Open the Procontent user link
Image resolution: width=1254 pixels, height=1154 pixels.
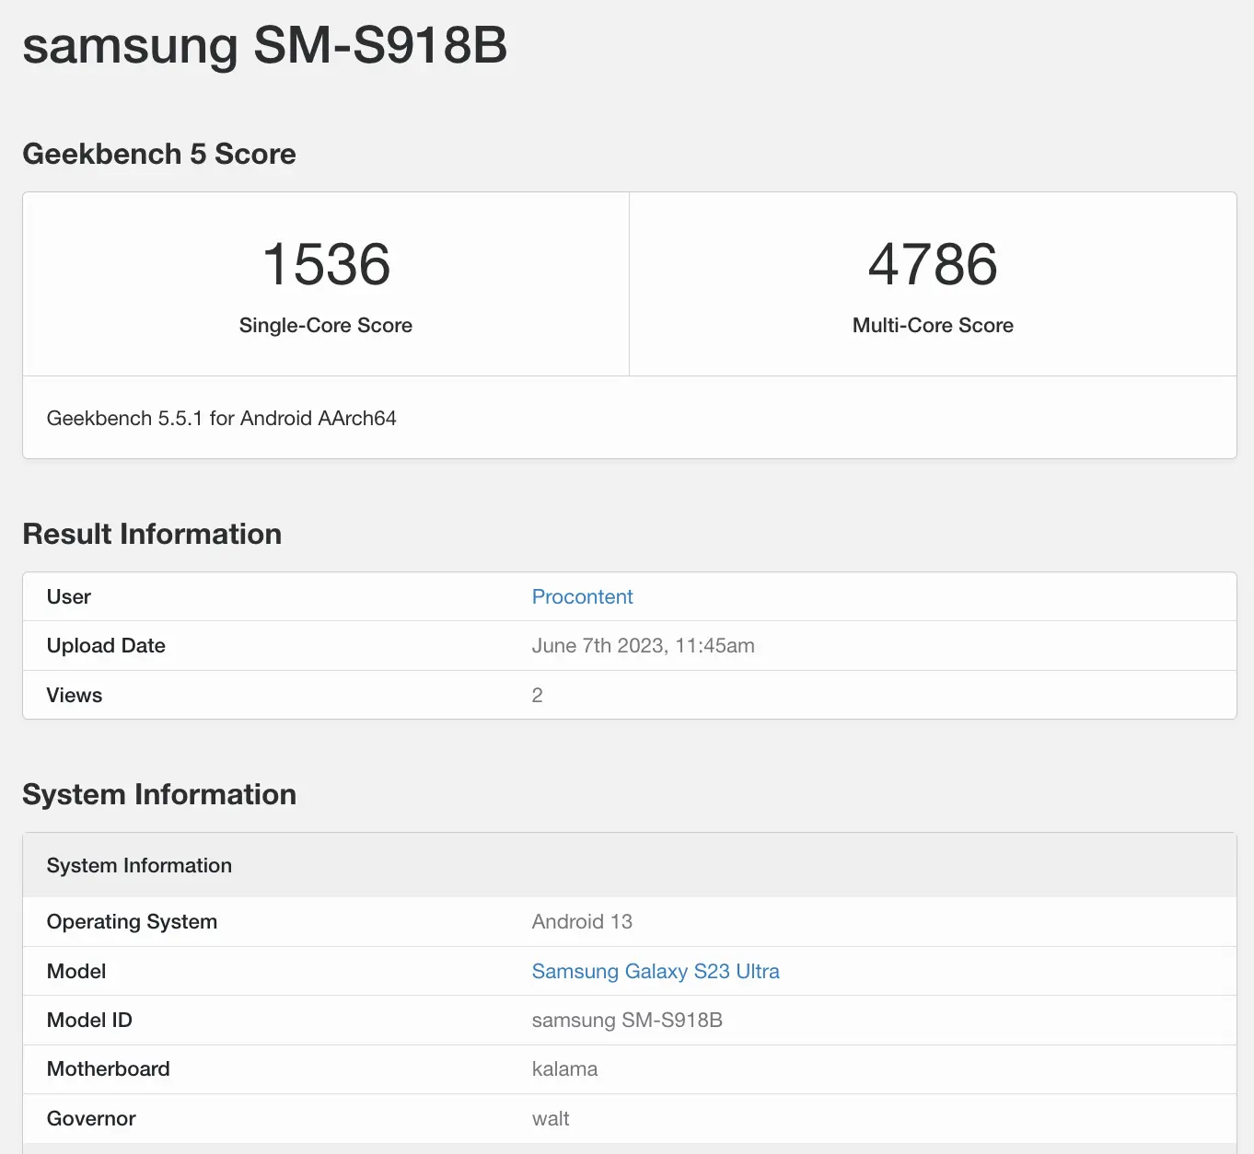point(582,596)
